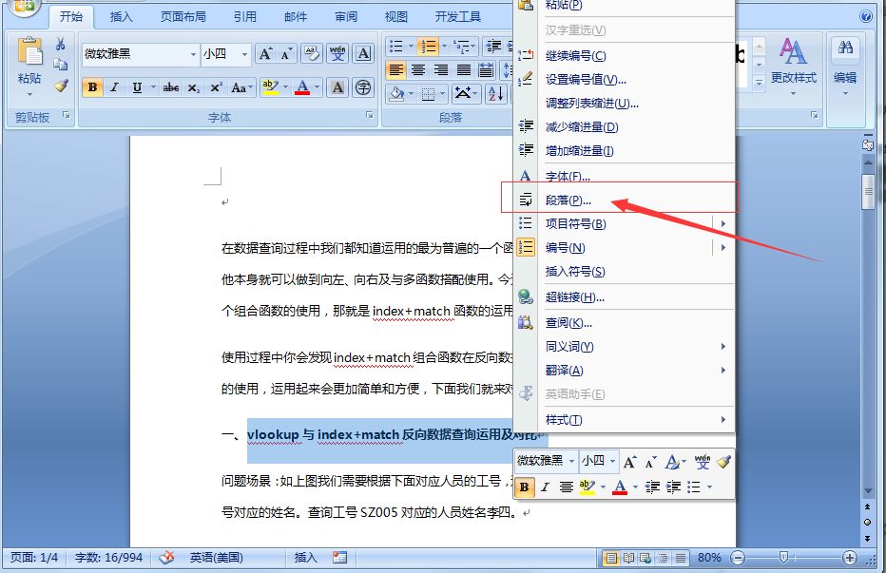Open the 插入 (Insert) ribbon tab
Image resolution: width=886 pixels, height=573 pixels.
(x=121, y=17)
